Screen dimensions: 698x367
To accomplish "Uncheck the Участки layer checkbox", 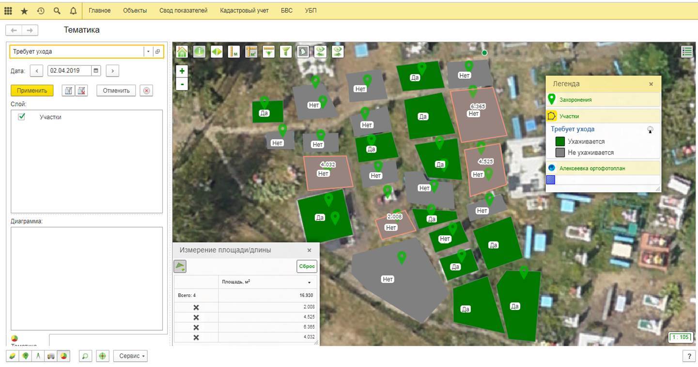I will 21,117.
